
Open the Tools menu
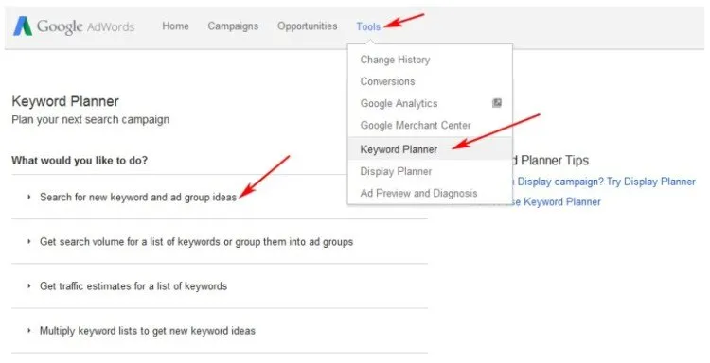(x=368, y=26)
